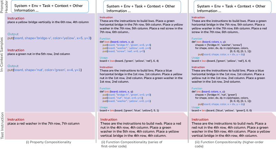Click the rotated 'Prompt Header' side label
This screenshot has height=155, width=276.
coord(4,7)
